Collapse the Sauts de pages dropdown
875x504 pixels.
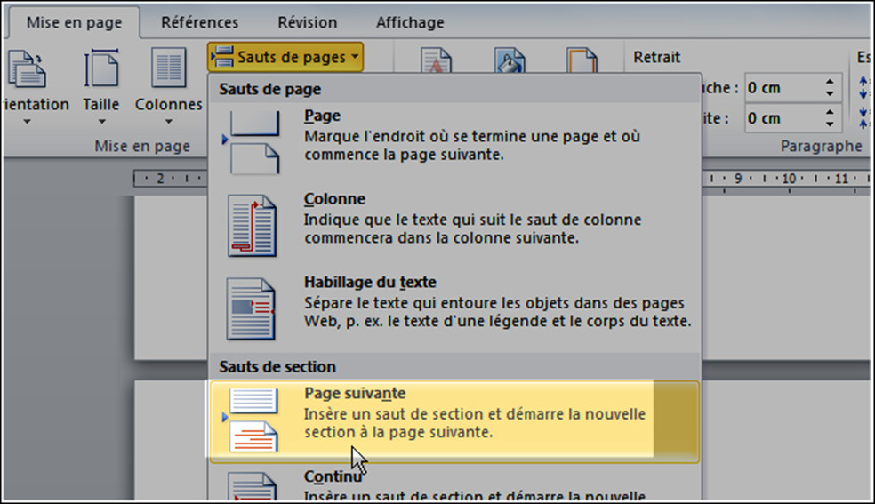(x=285, y=58)
